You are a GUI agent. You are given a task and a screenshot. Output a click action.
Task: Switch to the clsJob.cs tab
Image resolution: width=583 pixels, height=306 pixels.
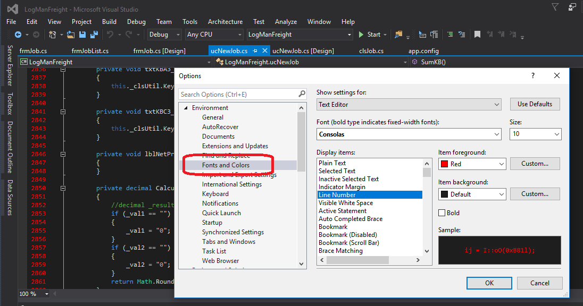[371, 51]
